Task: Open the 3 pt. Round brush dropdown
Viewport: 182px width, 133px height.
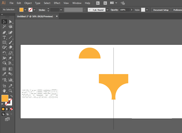Action: click(107, 10)
